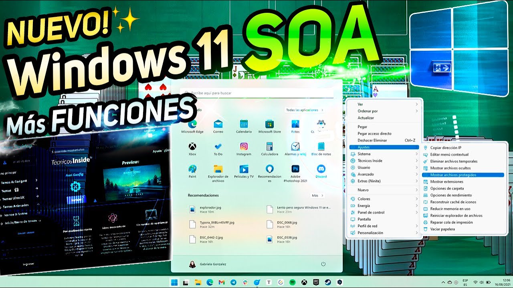Image resolution: width=513 pixels, height=288 pixels.
Task: Expand Extras (Ninite) submenu
Action: point(384,181)
